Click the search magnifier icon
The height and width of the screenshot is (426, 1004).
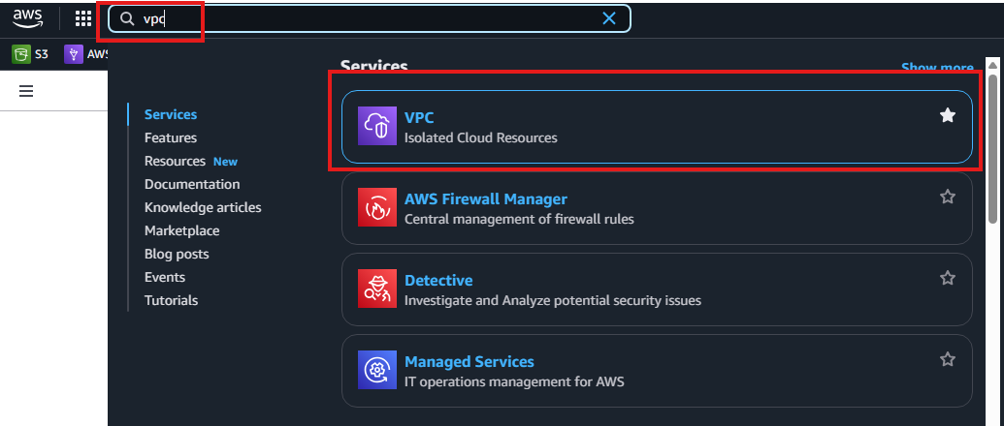[x=127, y=18]
